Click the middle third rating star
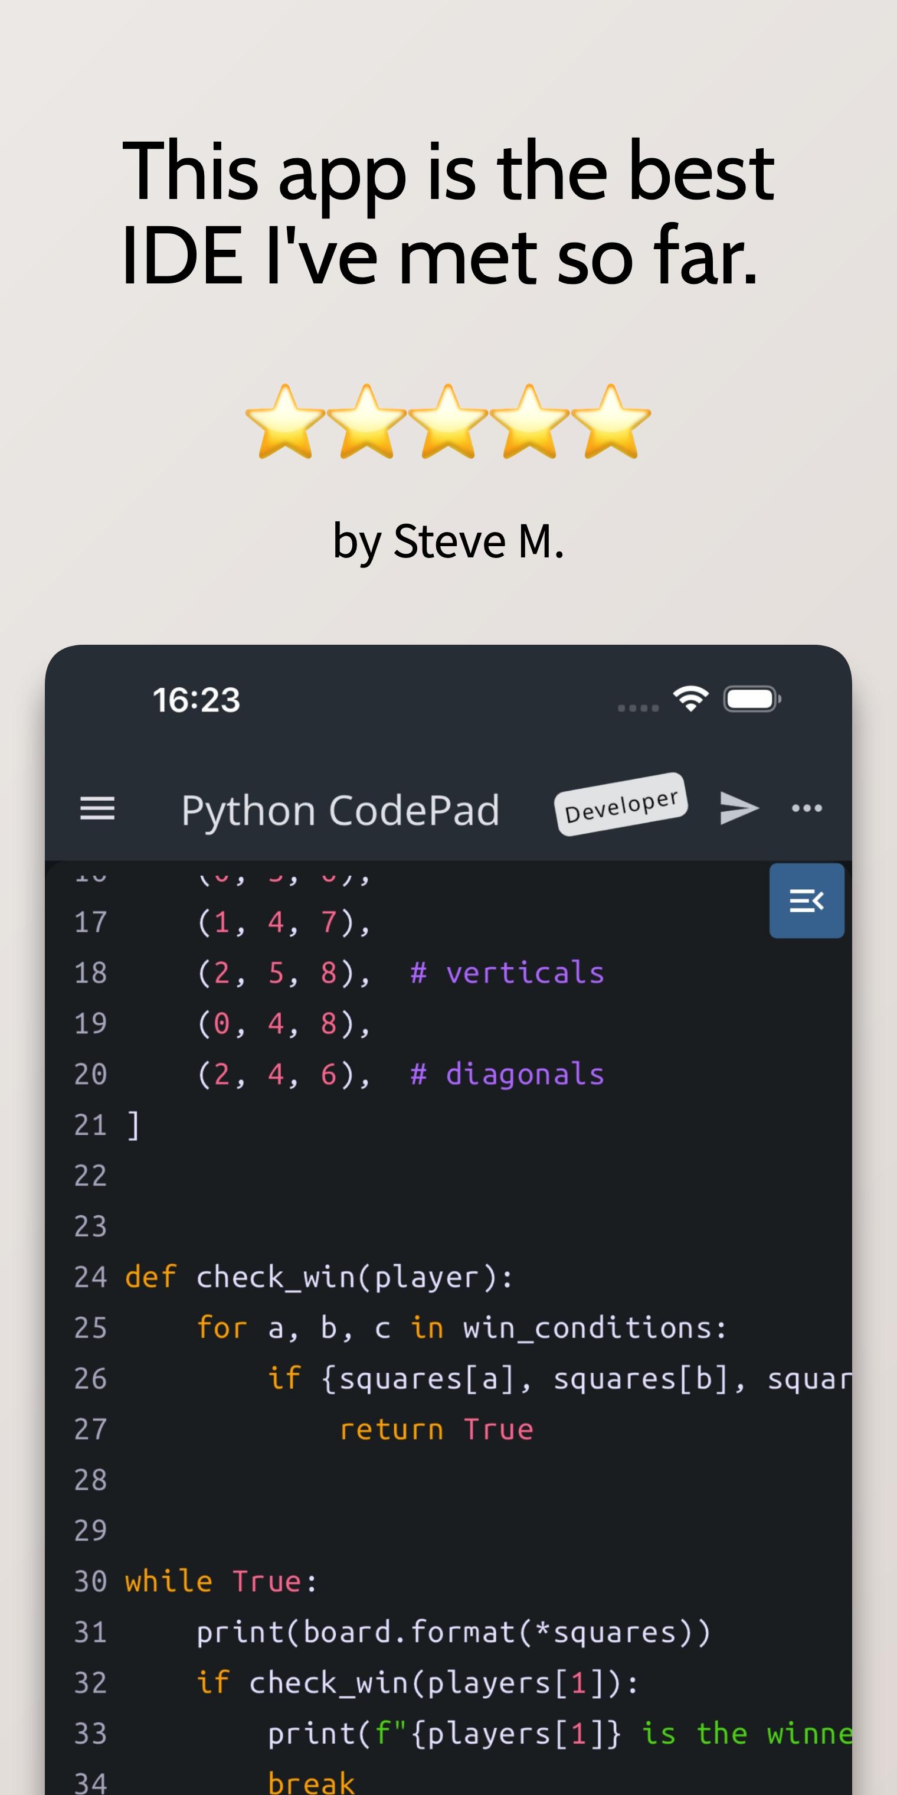This screenshot has width=897, height=1795. [x=448, y=422]
